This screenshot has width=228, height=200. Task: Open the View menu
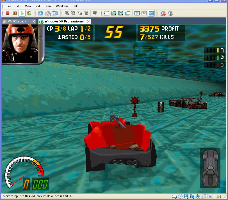tap(28, 6)
